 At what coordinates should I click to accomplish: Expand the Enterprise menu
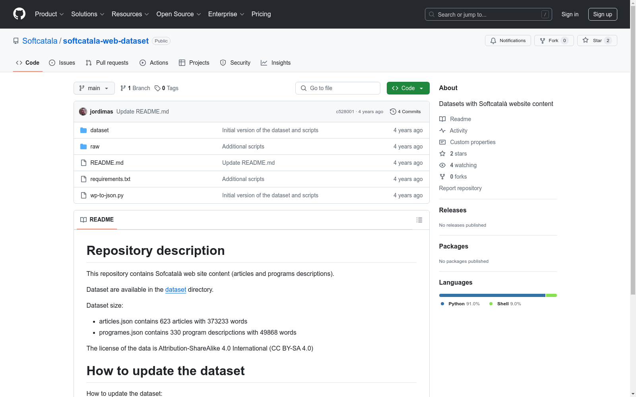226,14
